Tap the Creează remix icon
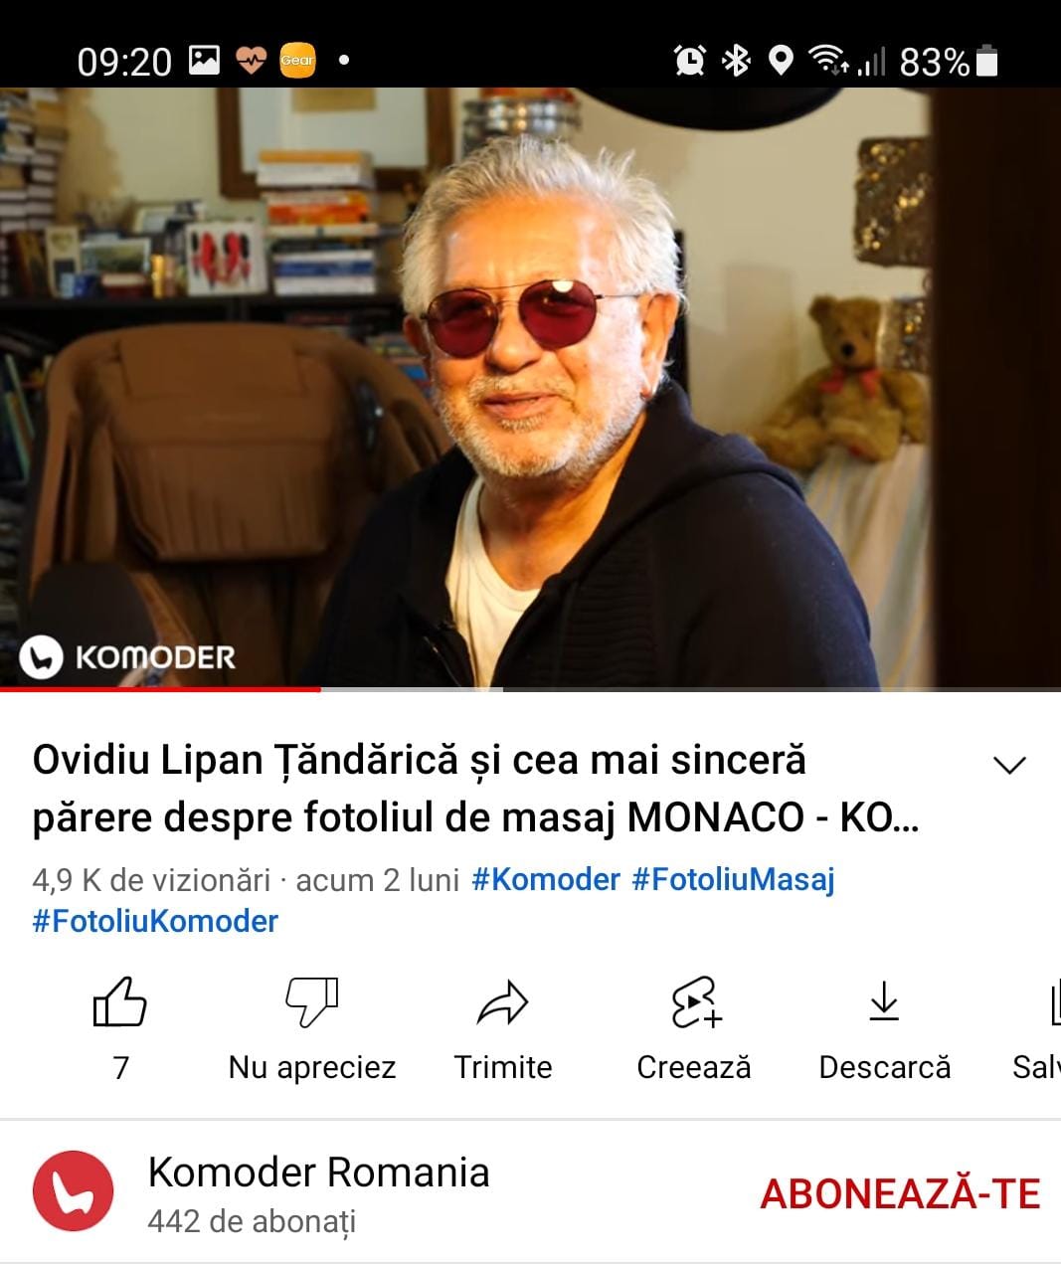The width and height of the screenshot is (1061, 1264). (x=694, y=1002)
